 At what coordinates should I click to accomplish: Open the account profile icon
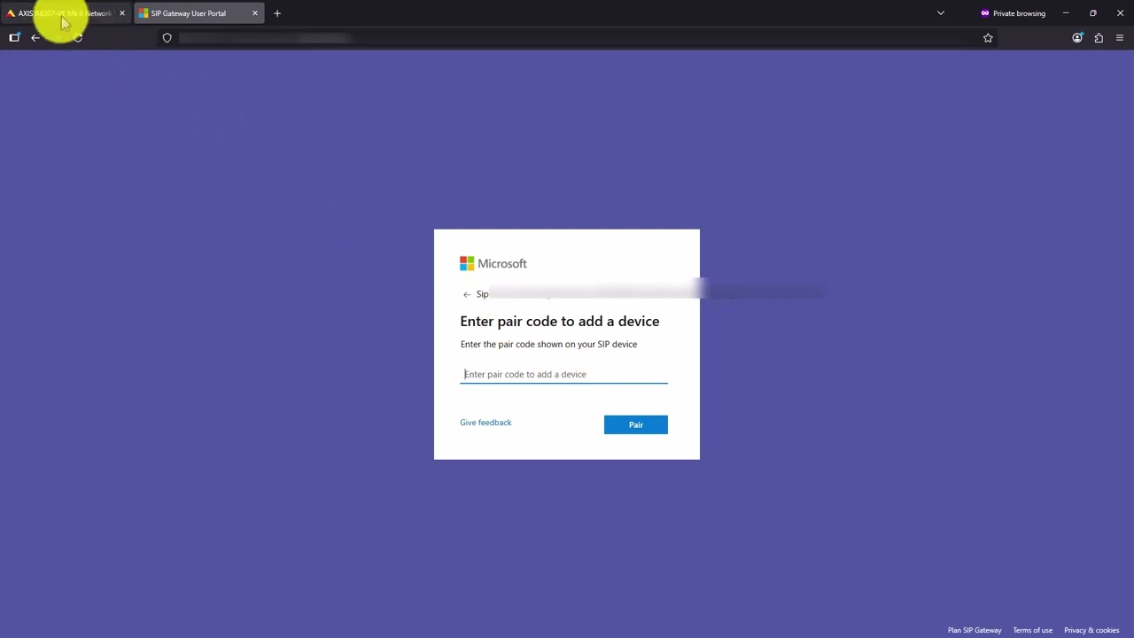pos(1077,38)
